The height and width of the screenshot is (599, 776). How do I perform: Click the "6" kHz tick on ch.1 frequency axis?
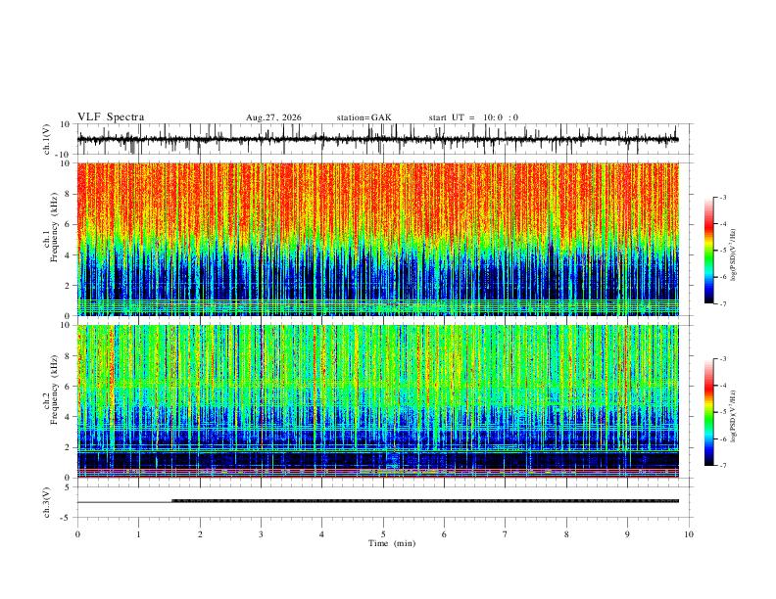coord(68,224)
